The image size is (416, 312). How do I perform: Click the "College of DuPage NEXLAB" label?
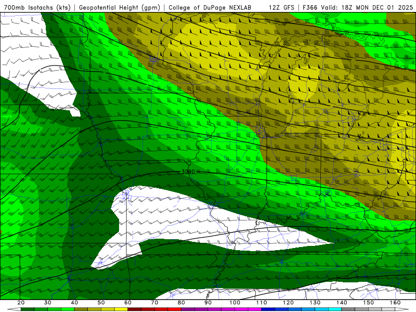[210, 8]
